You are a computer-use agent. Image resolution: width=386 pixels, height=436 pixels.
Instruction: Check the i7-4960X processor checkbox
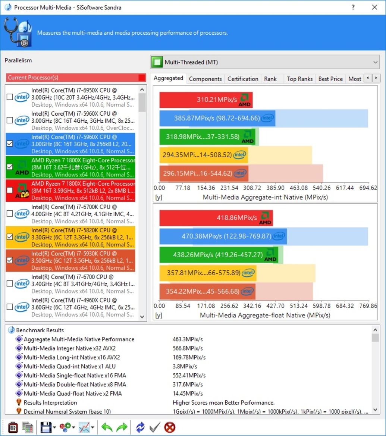pos(10,307)
